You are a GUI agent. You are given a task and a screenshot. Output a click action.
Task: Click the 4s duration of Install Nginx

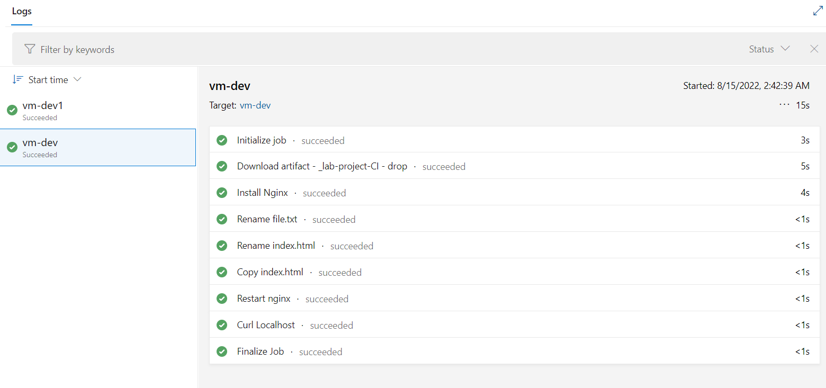pyautogui.click(x=805, y=193)
